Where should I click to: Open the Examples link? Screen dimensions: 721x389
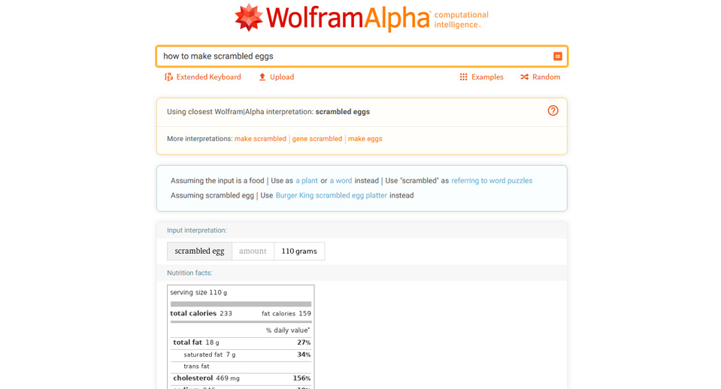(x=481, y=77)
